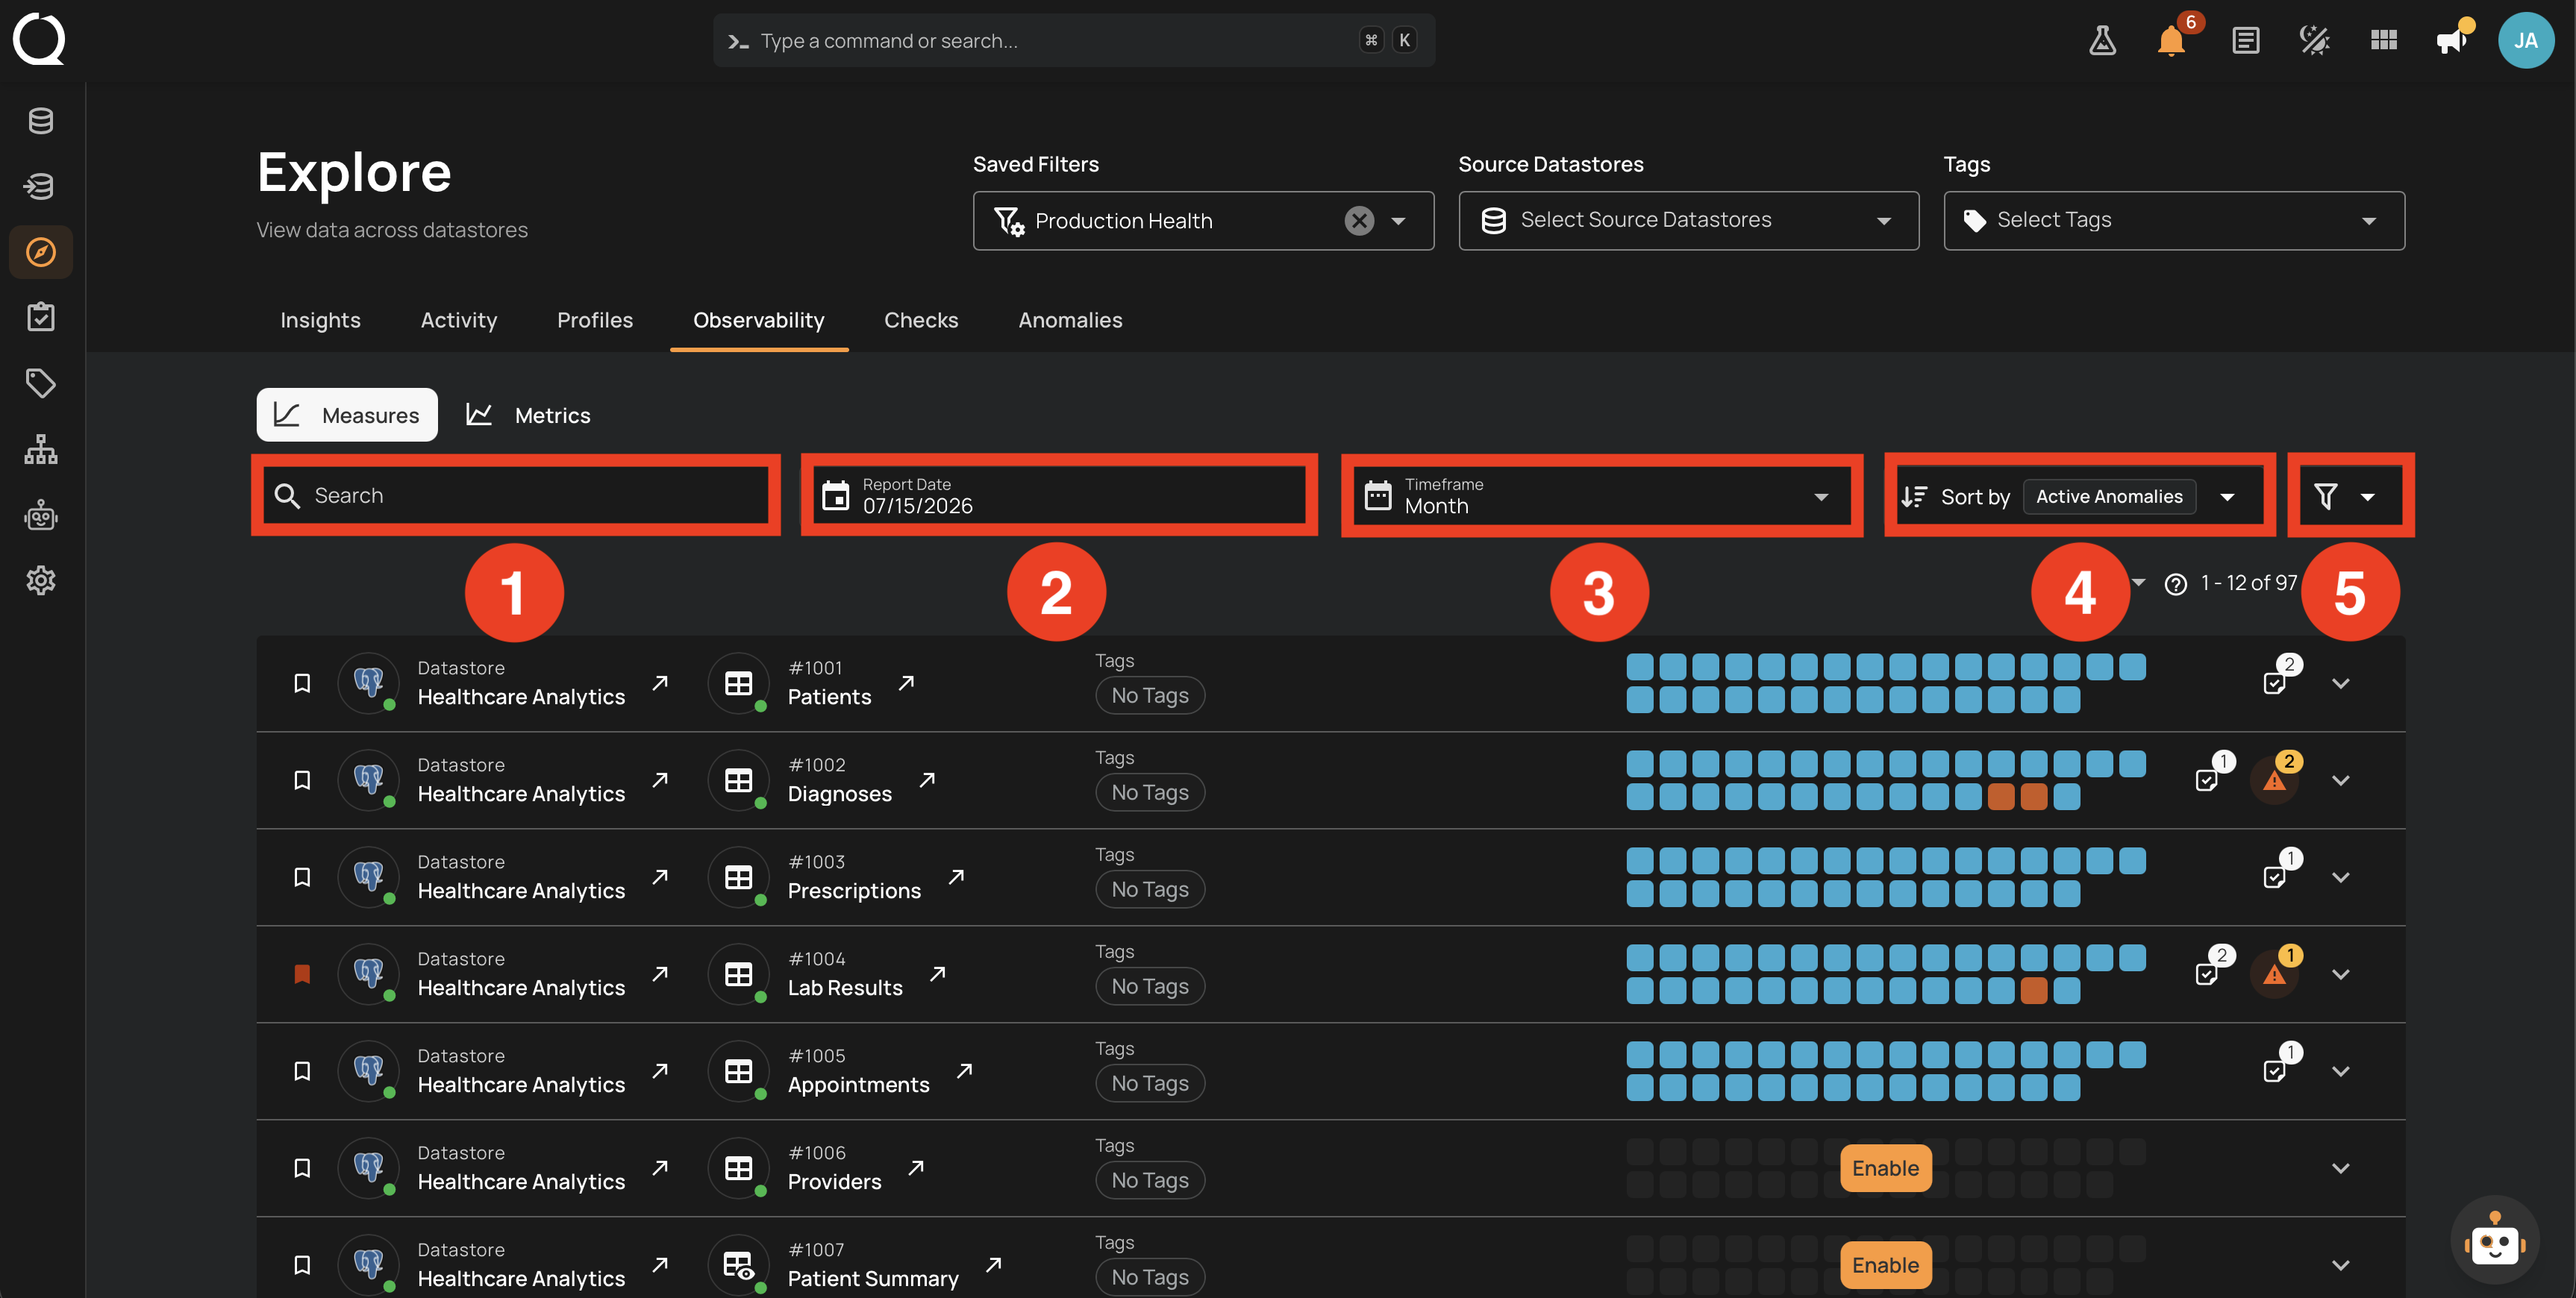Open the Enrichment Datastores sidebar icon

[x=41, y=186]
